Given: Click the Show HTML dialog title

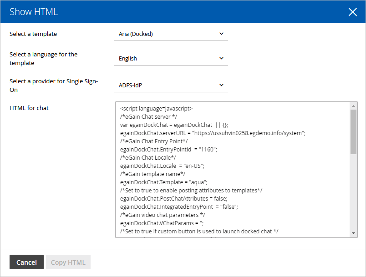Looking at the screenshot, I should [x=34, y=12].
